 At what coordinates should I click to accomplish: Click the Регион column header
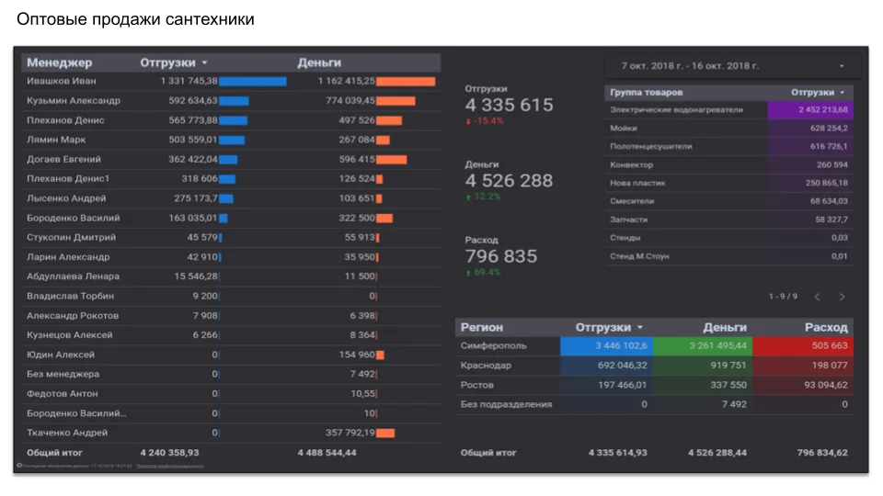[x=481, y=327]
